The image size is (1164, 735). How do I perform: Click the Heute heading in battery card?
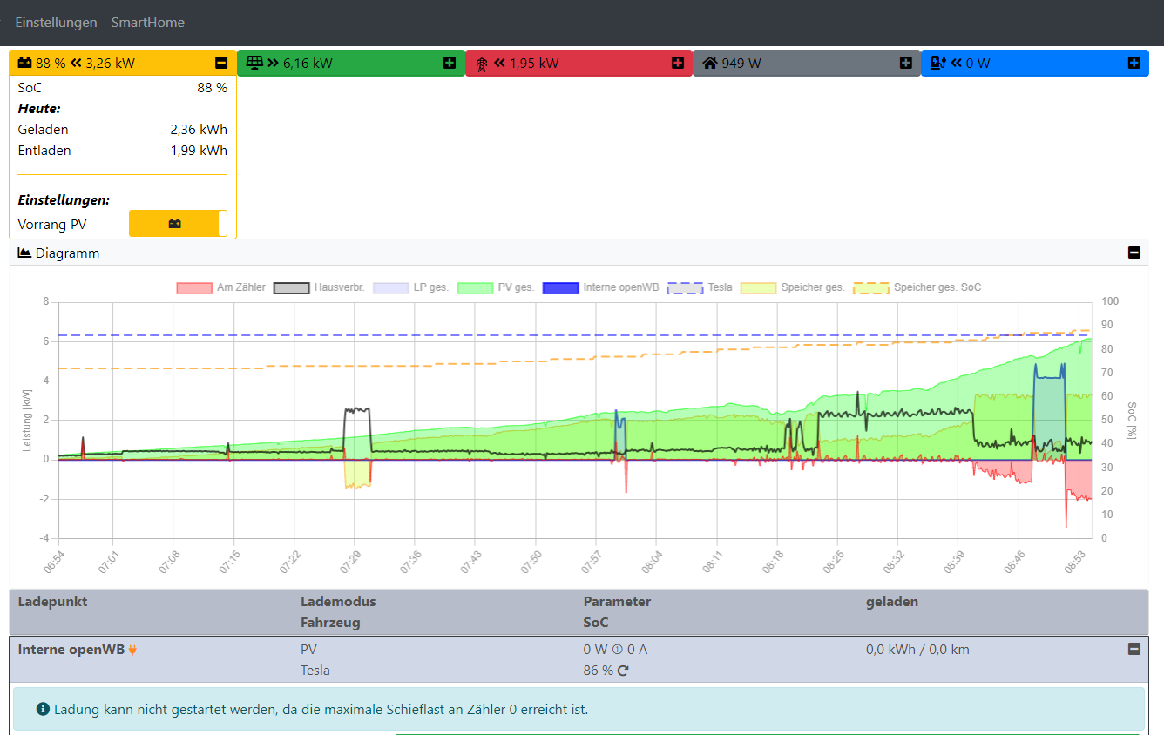pos(38,108)
